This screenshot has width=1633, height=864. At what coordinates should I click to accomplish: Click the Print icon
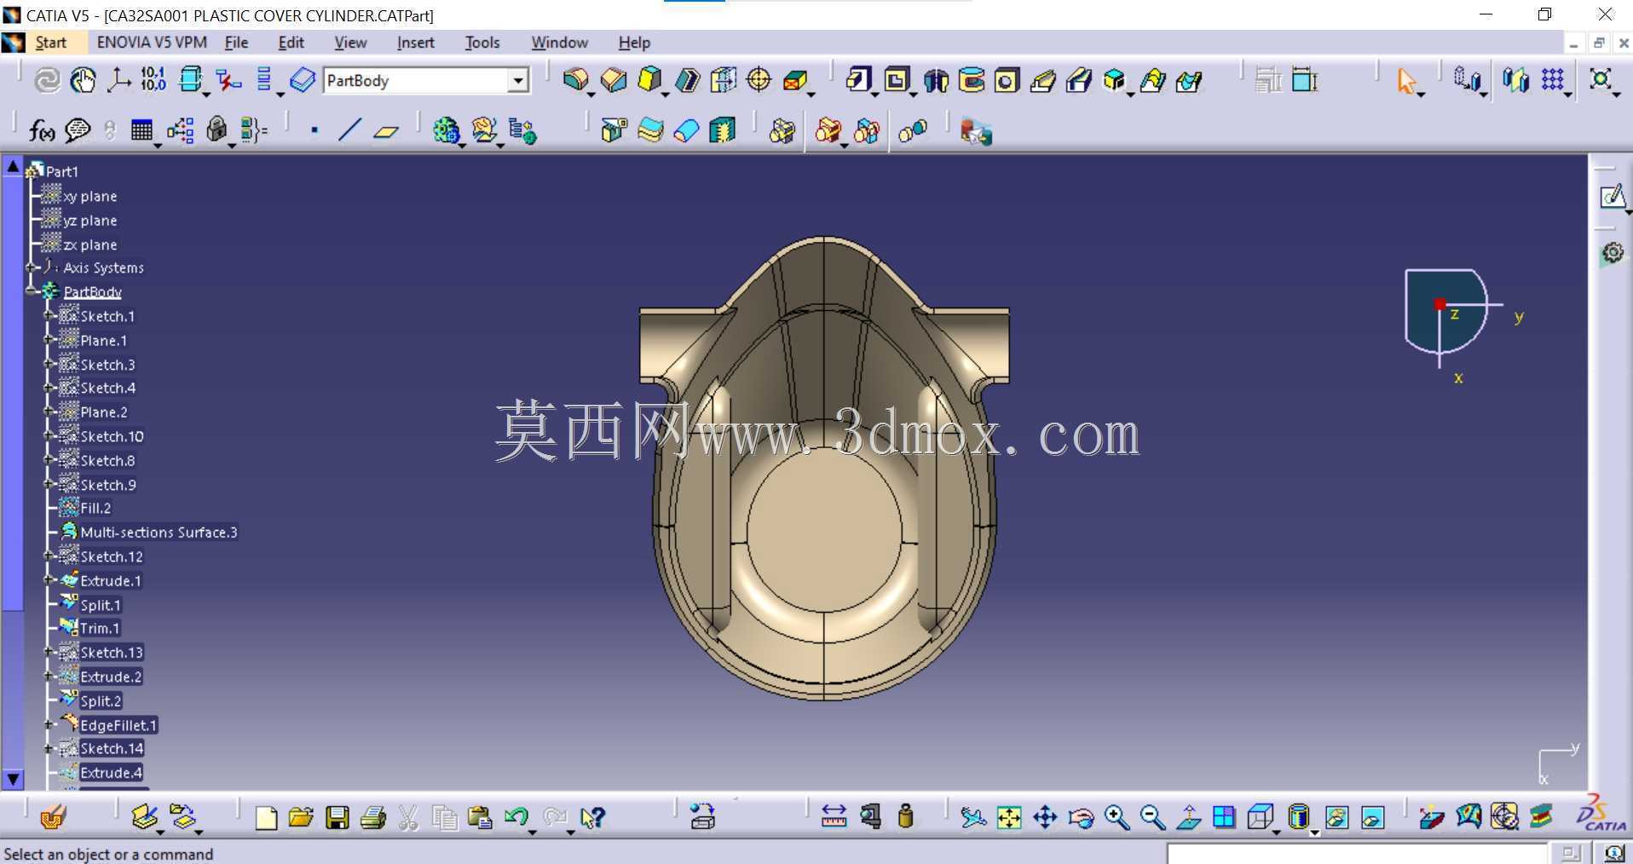click(373, 817)
